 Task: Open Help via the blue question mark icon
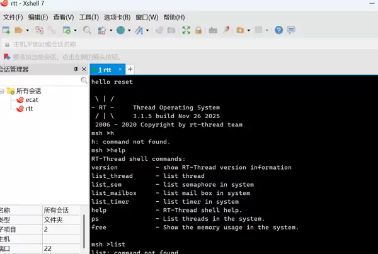(279, 30)
